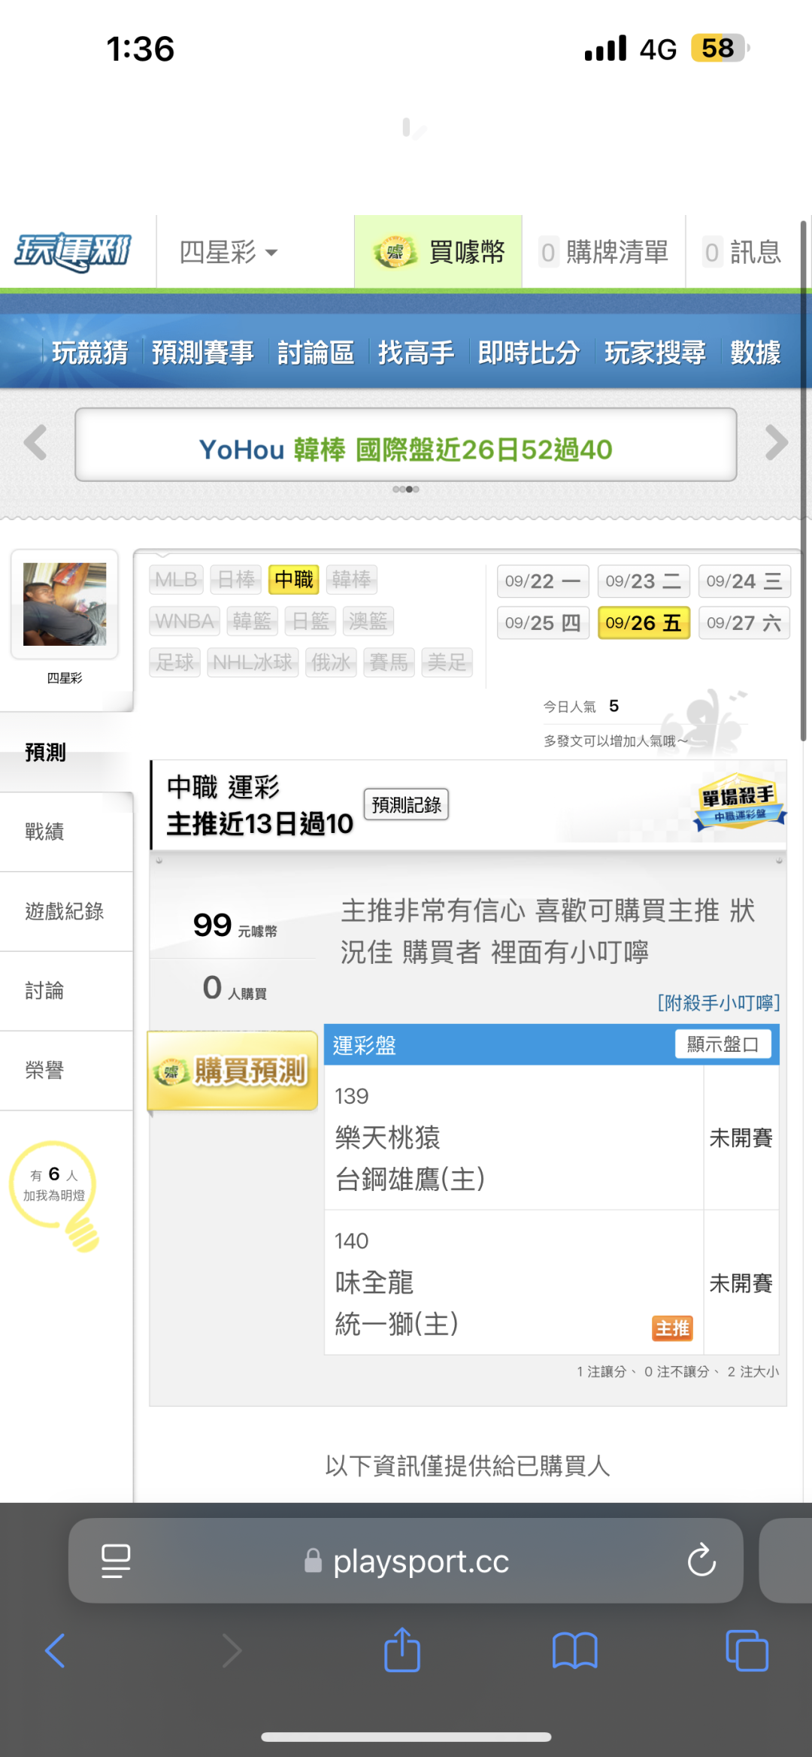This screenshot has width=812, height=1757.
Task: Select 日籃 league tag
Action: click(311, 621)
